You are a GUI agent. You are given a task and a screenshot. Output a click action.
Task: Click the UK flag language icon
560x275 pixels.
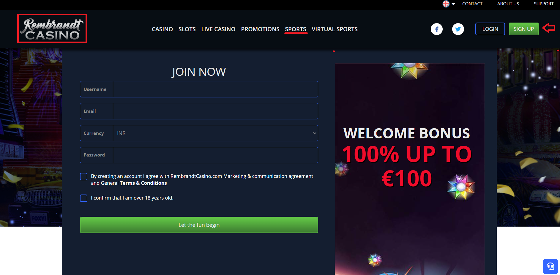pyautogui.click(x=446, y=4)
